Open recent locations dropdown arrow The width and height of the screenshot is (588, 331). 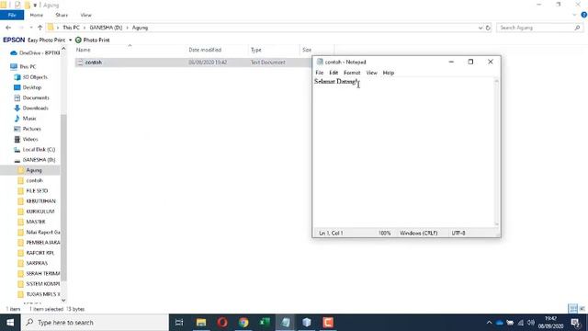click(x=31, y=28)
